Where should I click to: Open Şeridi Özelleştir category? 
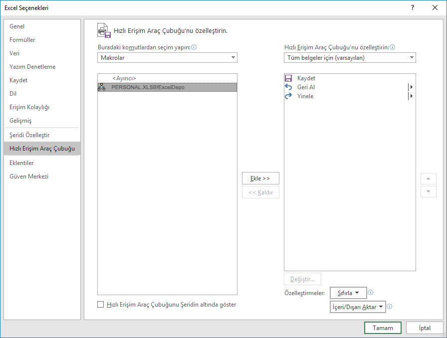click(x=42, y=135)
